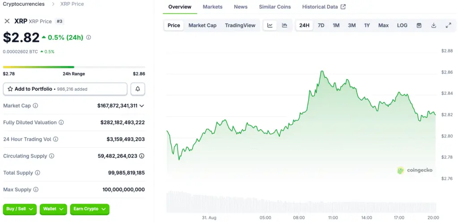Open the calendar date range picker
This screenshot has width=458, height=222.
point(419,25)
